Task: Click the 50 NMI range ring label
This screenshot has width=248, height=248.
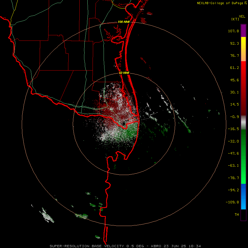Action: [124, 73]
